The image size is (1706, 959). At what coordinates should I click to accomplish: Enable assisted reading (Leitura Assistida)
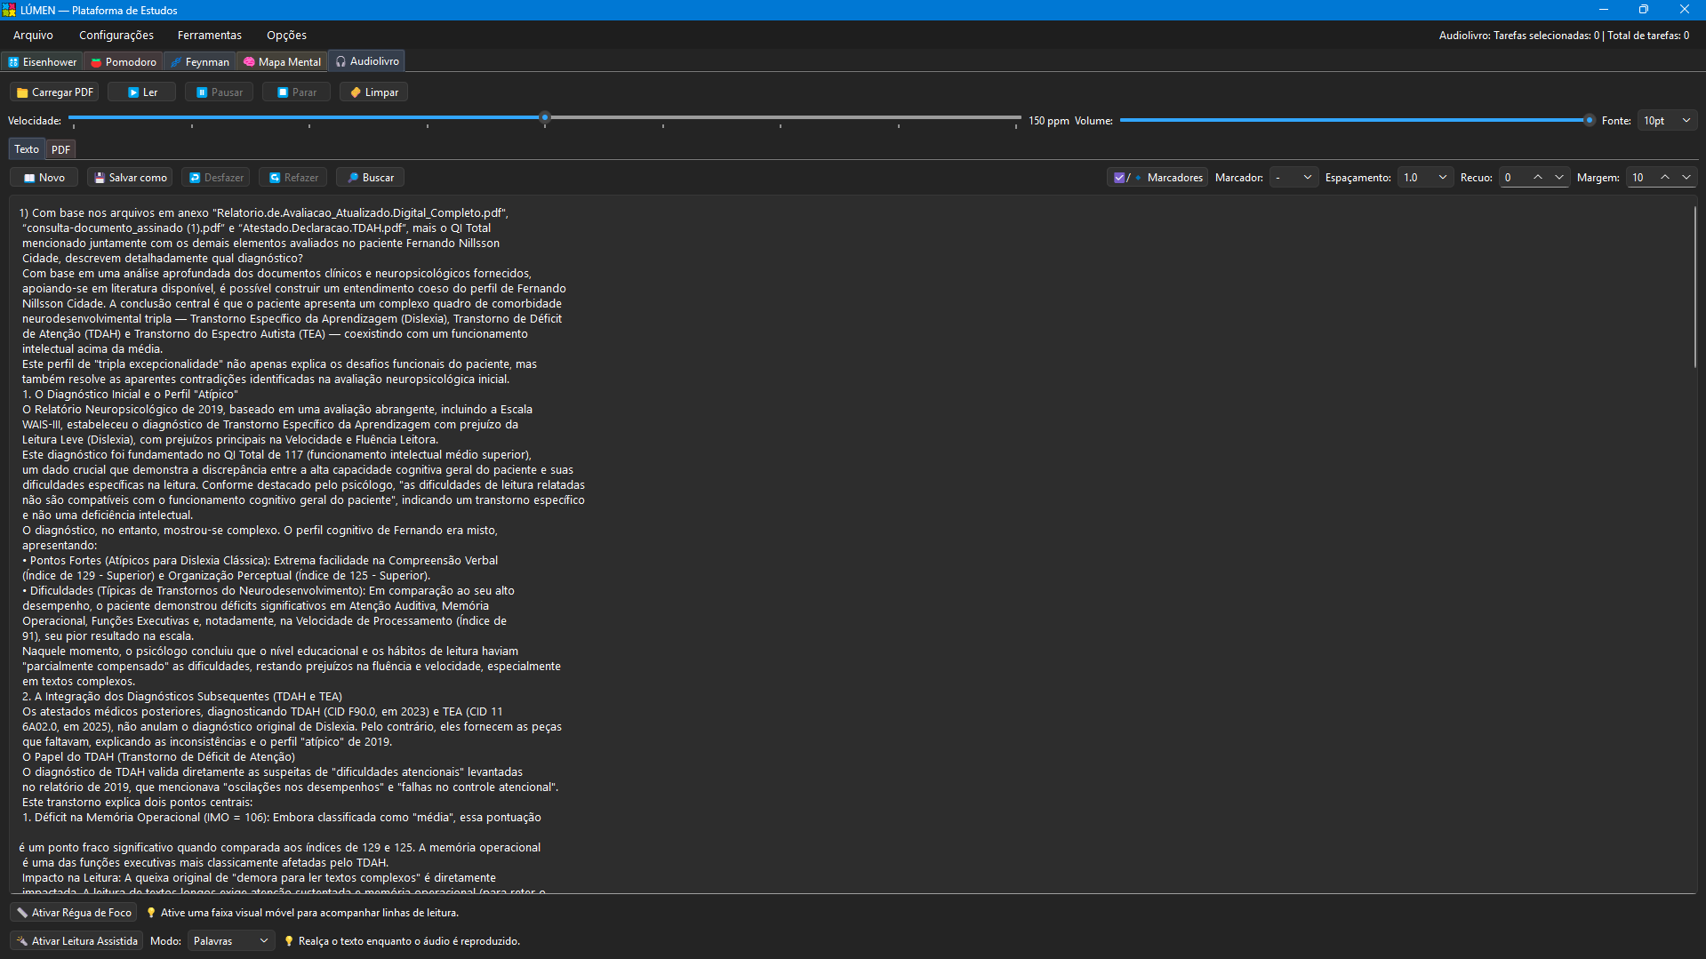click(x=77, y=941)
